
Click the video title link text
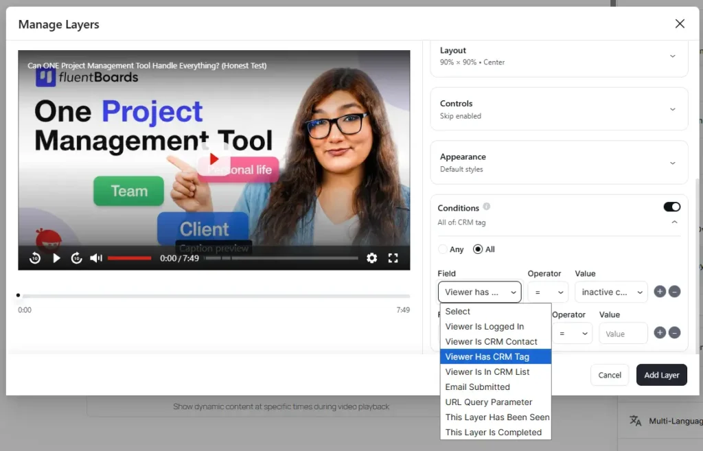pos(147,65)
